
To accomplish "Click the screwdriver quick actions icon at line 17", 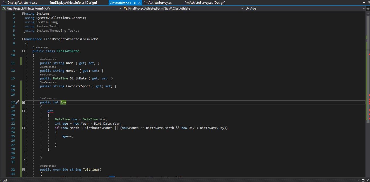I will click(x=17, y=102).
